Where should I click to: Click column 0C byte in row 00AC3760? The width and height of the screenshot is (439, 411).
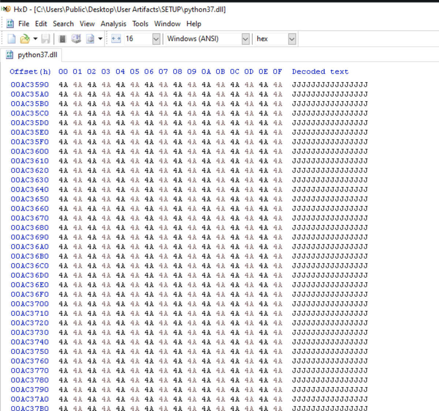coord(234,361)
